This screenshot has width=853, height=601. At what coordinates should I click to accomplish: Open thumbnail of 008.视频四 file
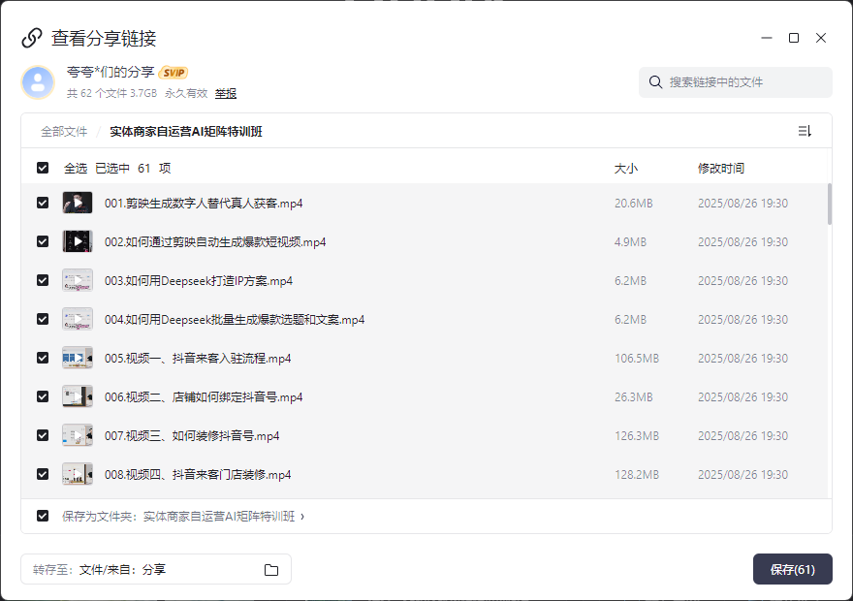pyautogui.click(x=78, y=474)
